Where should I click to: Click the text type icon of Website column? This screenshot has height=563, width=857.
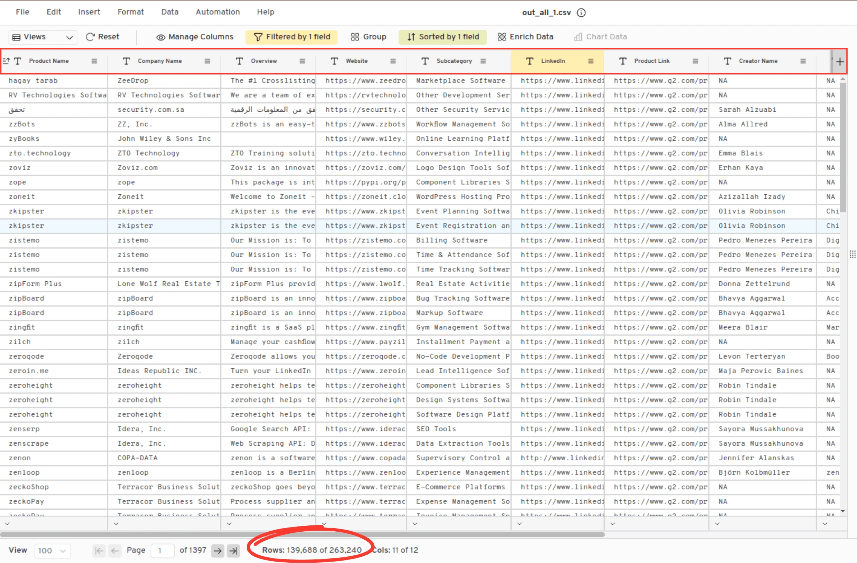point(334,61)
